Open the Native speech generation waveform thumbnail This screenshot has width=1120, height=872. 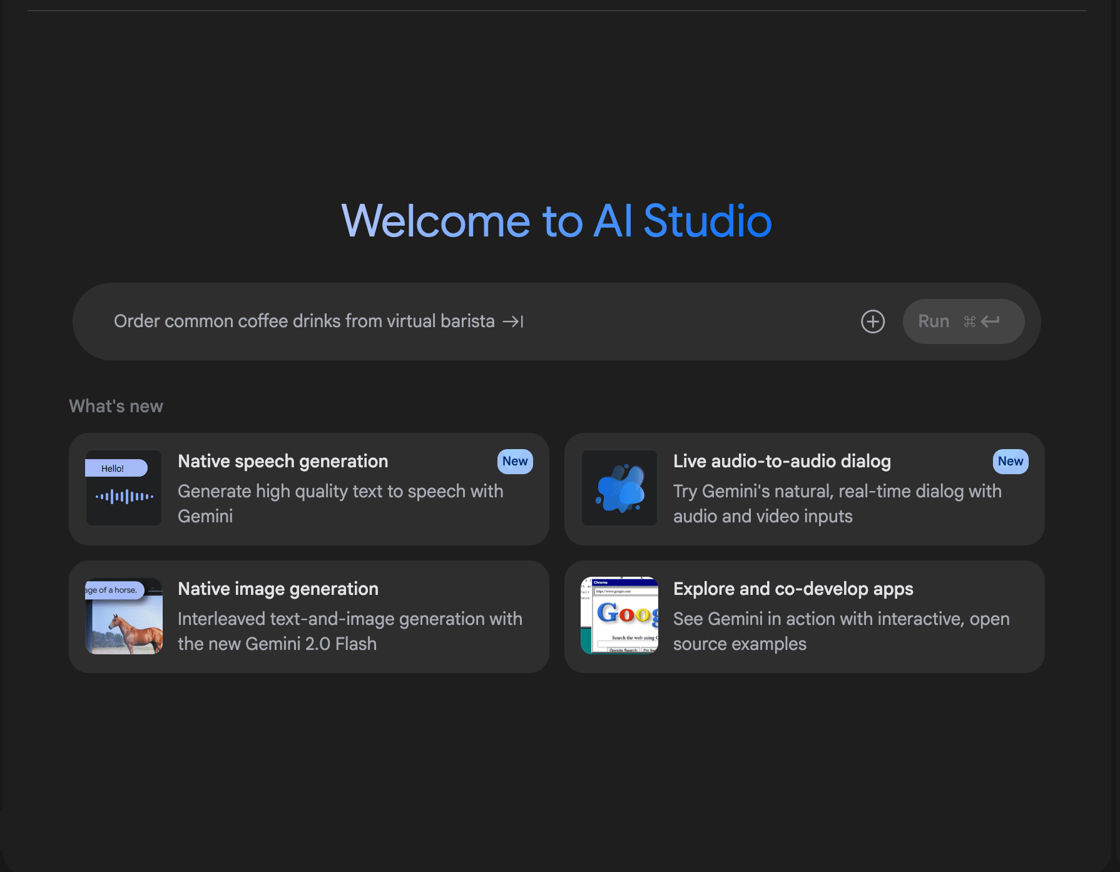click(124, 488)
